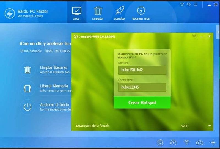Click the Nombre field with huhu1981ful2
The height and width of the screenshot is (149, 220).
coord(142,70)
